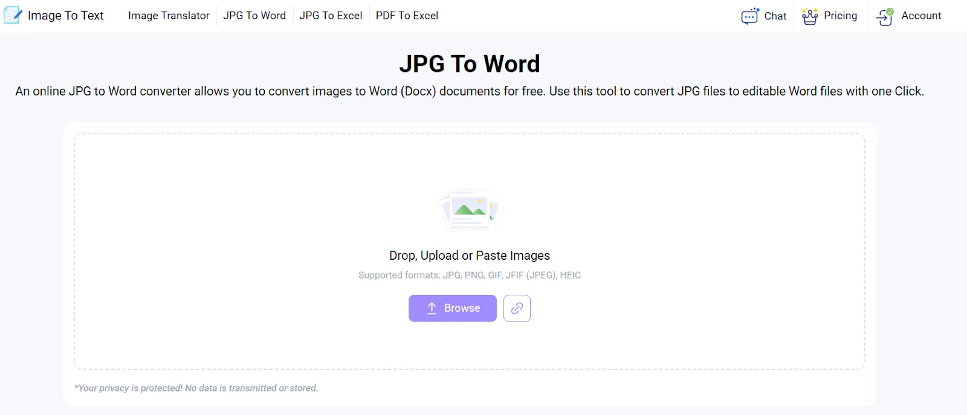Open the Image Translator page

pyautogui.click(x=169, y=16)
